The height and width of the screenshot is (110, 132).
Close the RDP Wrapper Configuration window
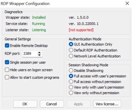point(127,4)
